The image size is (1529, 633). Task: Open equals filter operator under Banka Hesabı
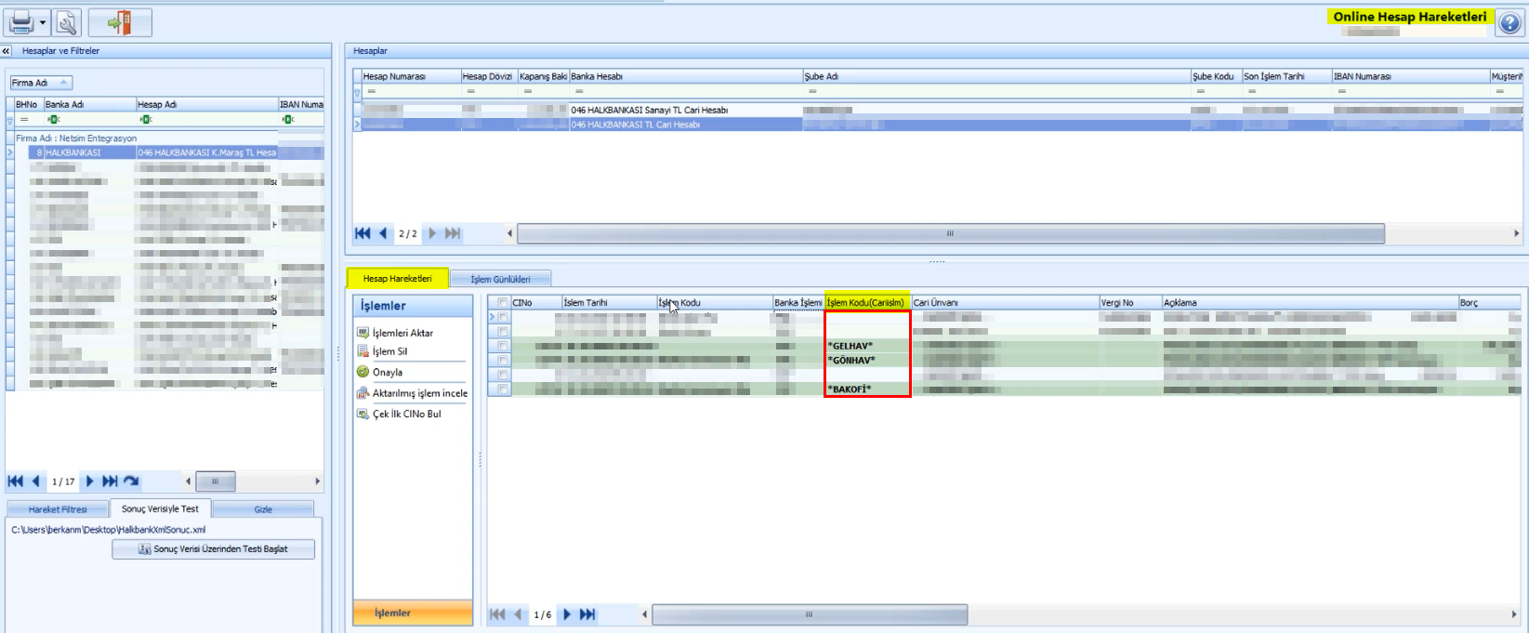(x=579, y=91)
